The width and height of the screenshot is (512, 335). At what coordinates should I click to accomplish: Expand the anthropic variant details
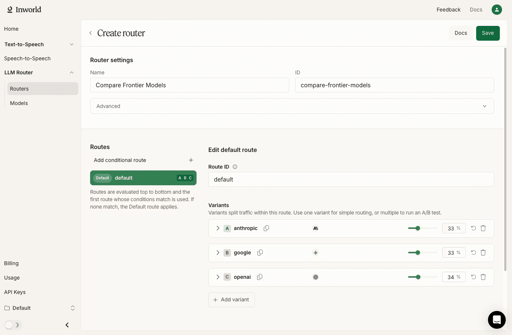[x=218, y=228]
